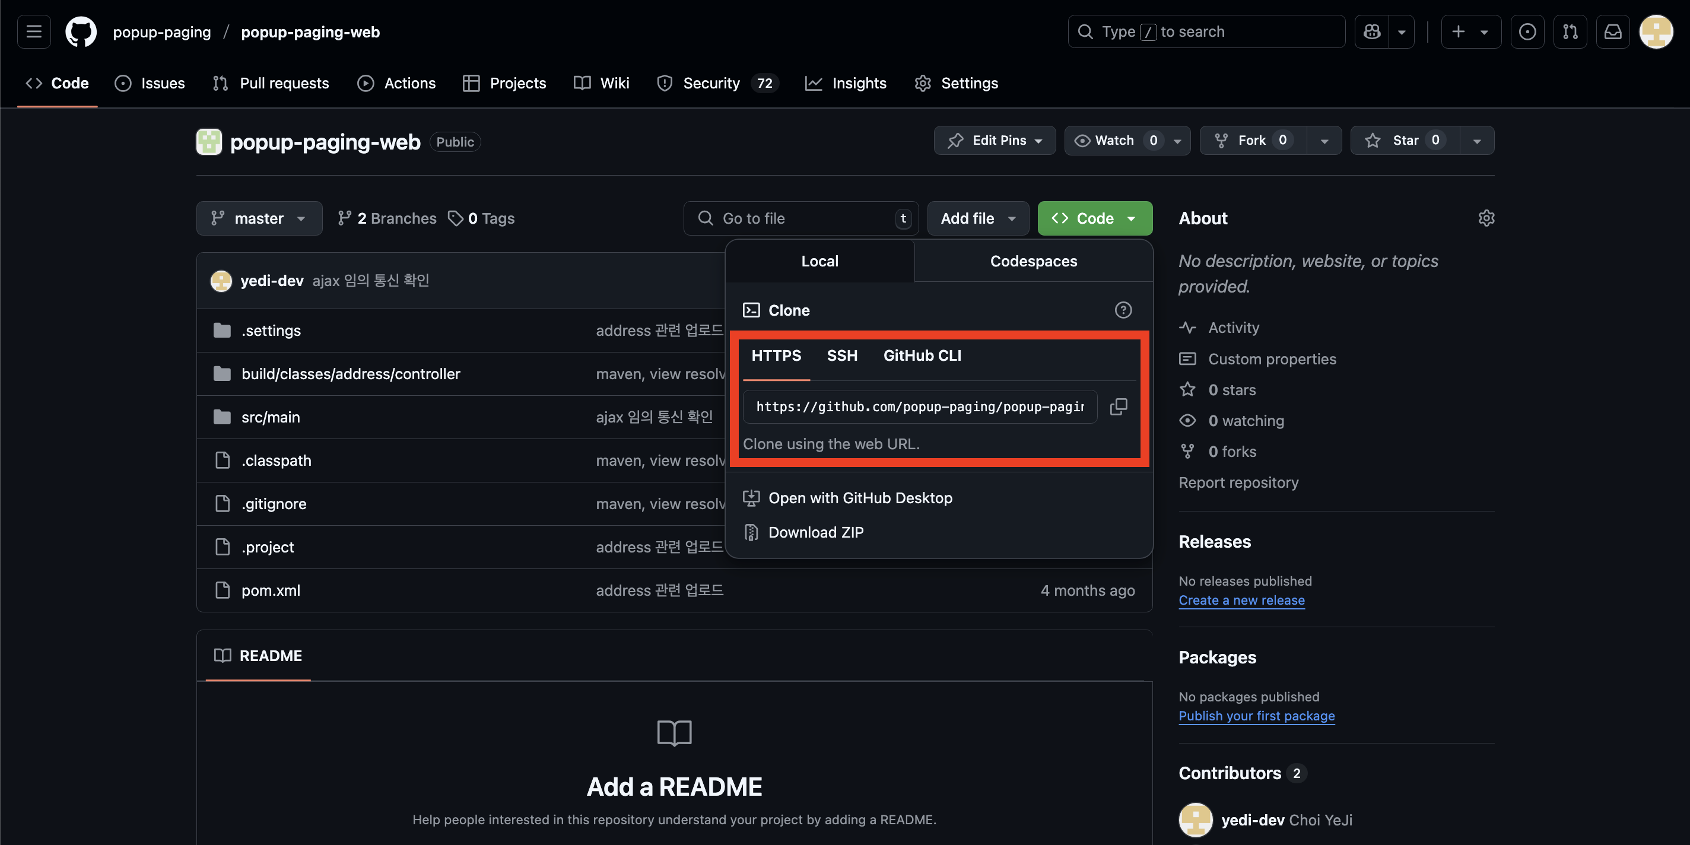Open the user avatar menu
The width and height of the screenshot is (1690, 845).
click(1656, 31)
